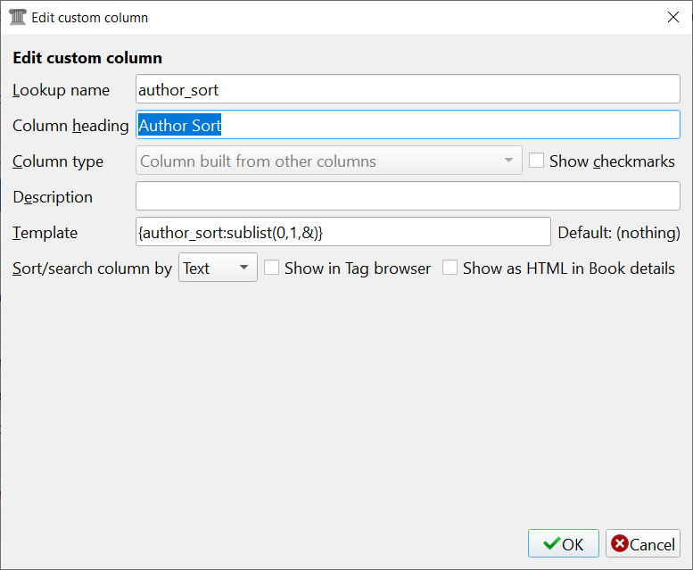
Task: Click the Default: (nothing) text
Action: [x=619, y=233]
